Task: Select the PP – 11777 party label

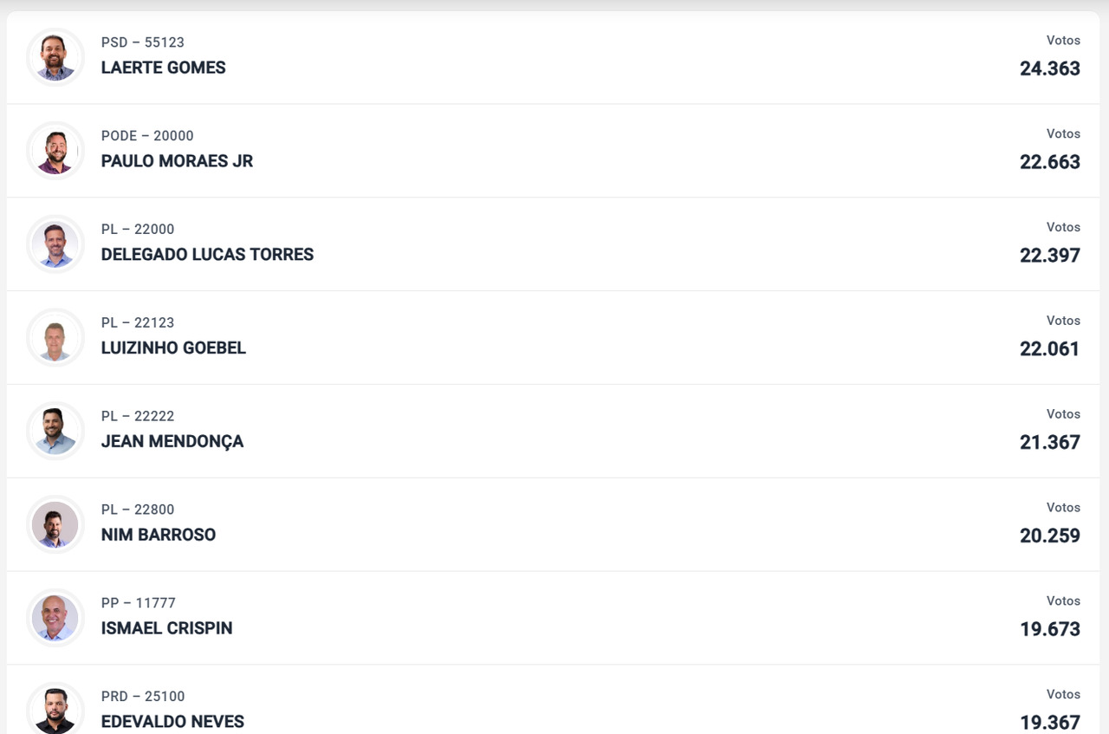Action: tap(139, 603)
